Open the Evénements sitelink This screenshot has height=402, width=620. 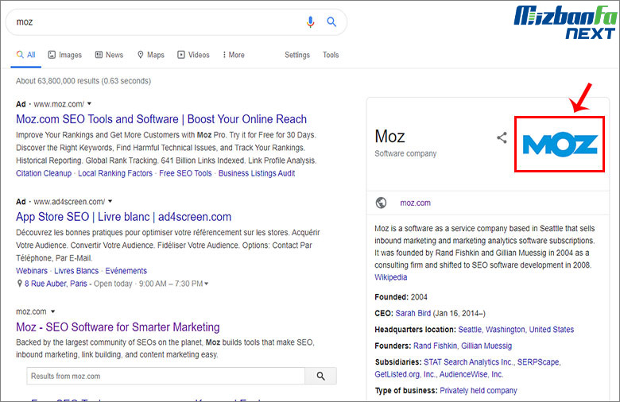pos(126,271)
